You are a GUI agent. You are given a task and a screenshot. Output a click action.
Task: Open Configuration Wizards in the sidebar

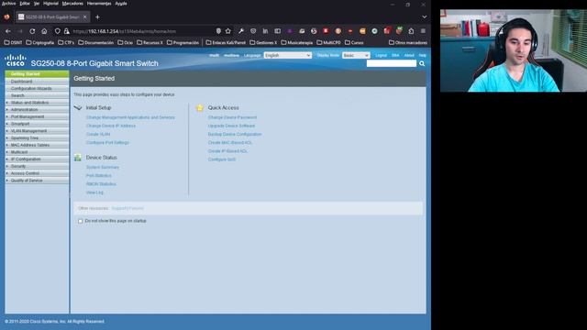(x=37, y=88)
